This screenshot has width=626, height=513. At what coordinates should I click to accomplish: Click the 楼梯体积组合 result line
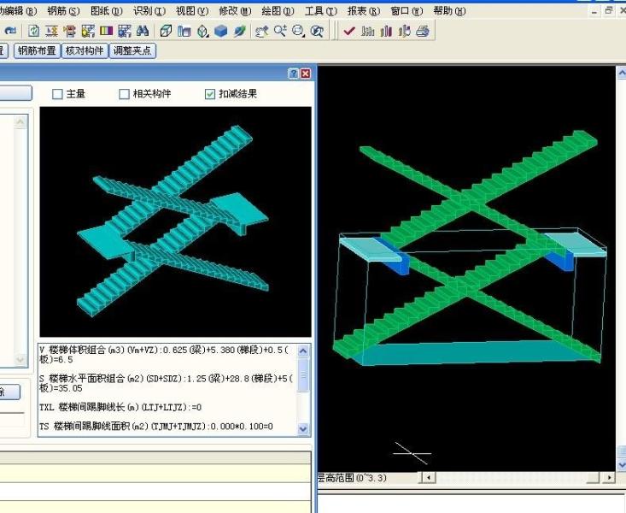pos(164,355)
